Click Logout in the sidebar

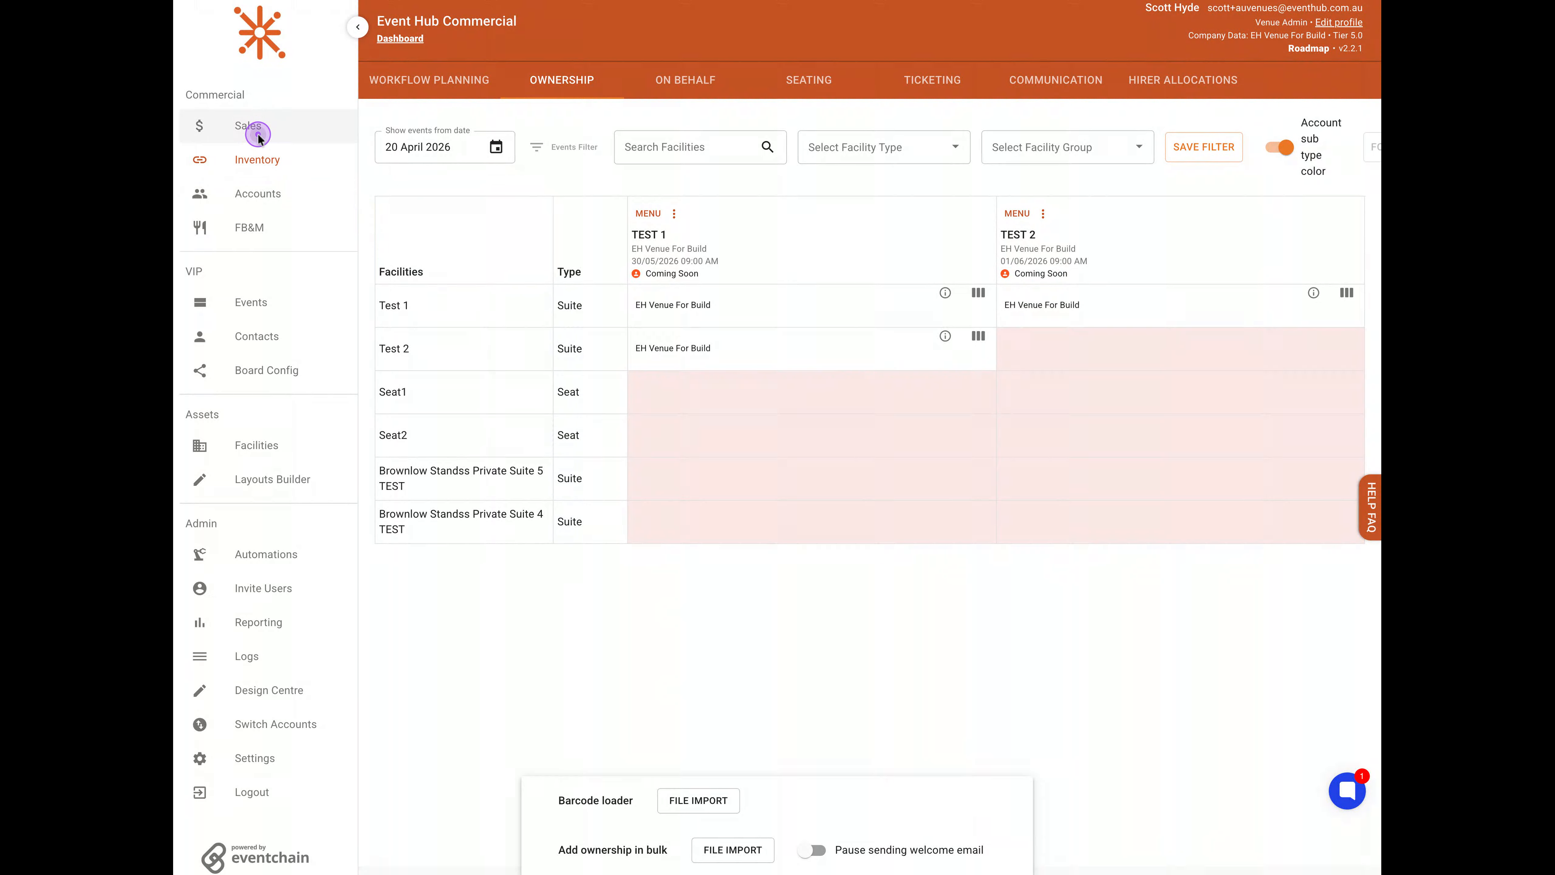point(268,792)
